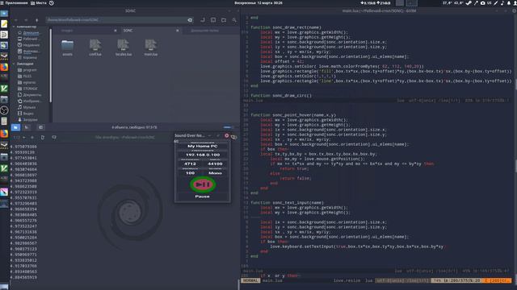This screenshot has width=517, height=290.
Task: Open Недавние in the sidebar
Action: [28, 45]
